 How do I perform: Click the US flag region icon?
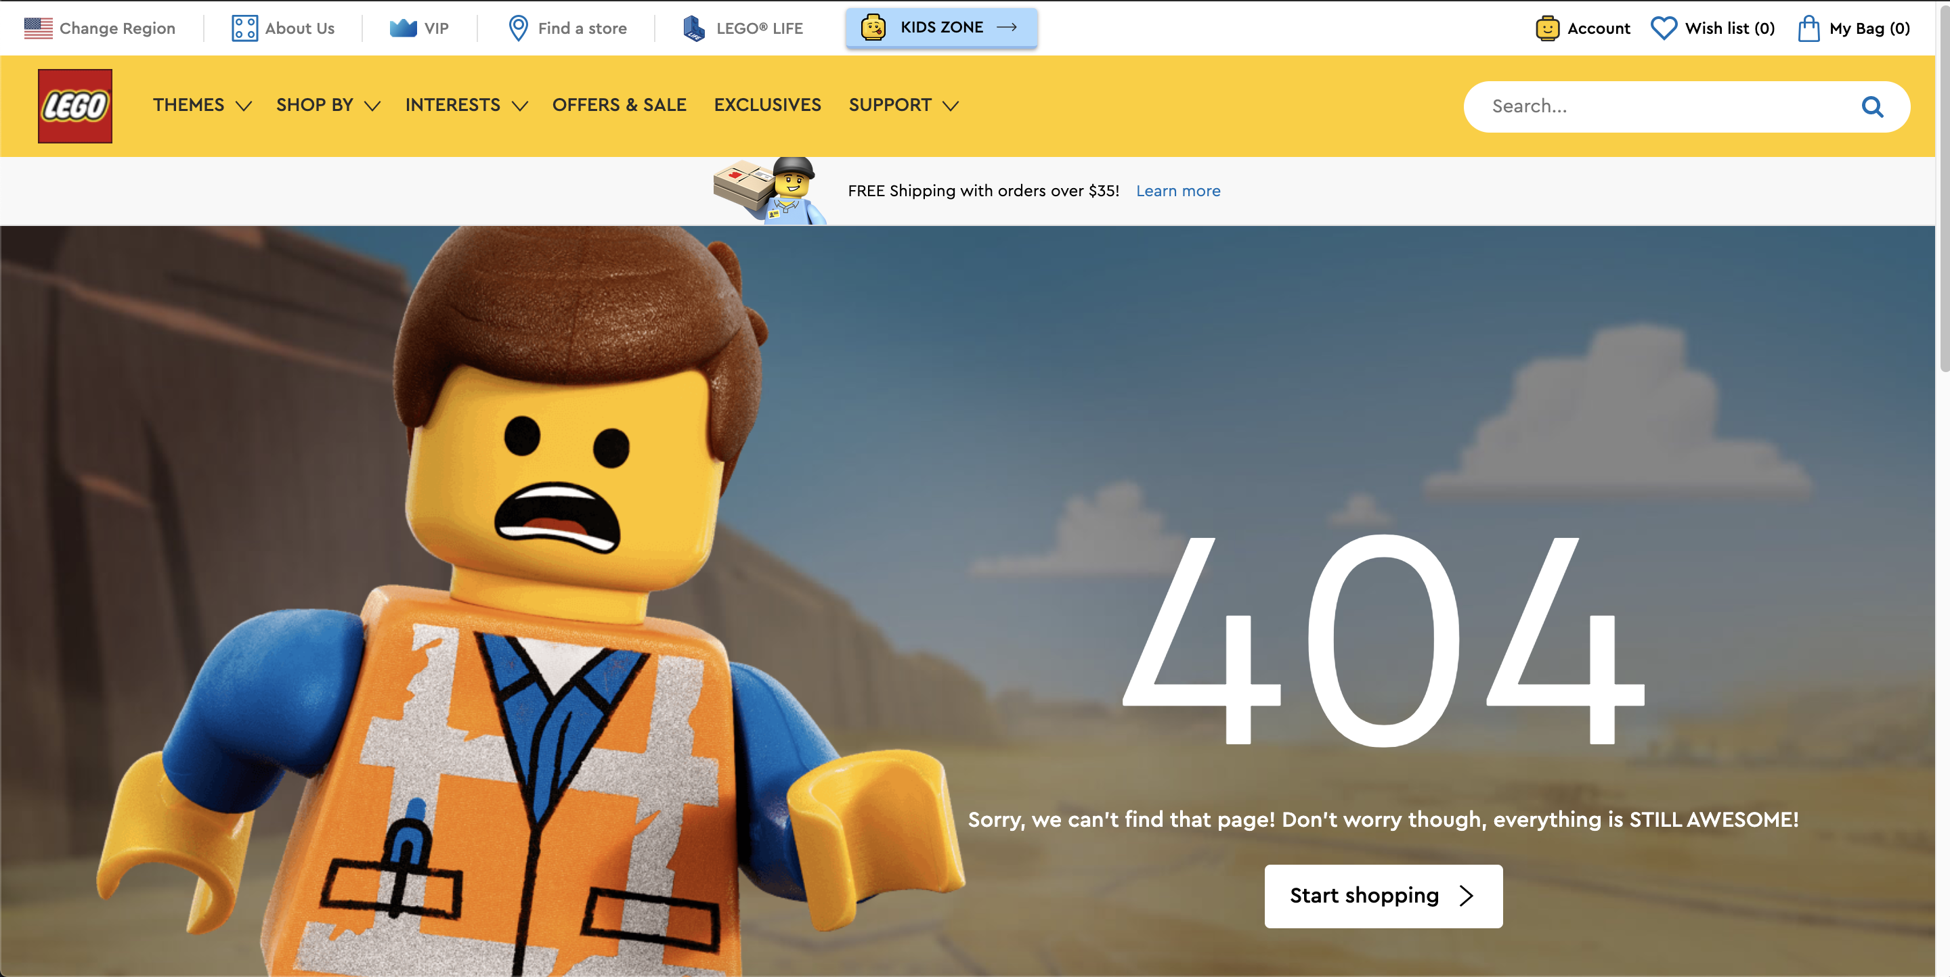point(39,28)
